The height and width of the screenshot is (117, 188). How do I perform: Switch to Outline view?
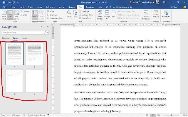pos(24,11)
